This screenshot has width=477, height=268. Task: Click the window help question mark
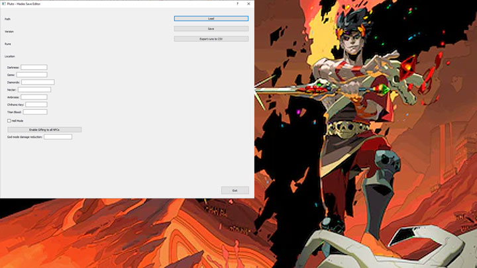(238, 4)
